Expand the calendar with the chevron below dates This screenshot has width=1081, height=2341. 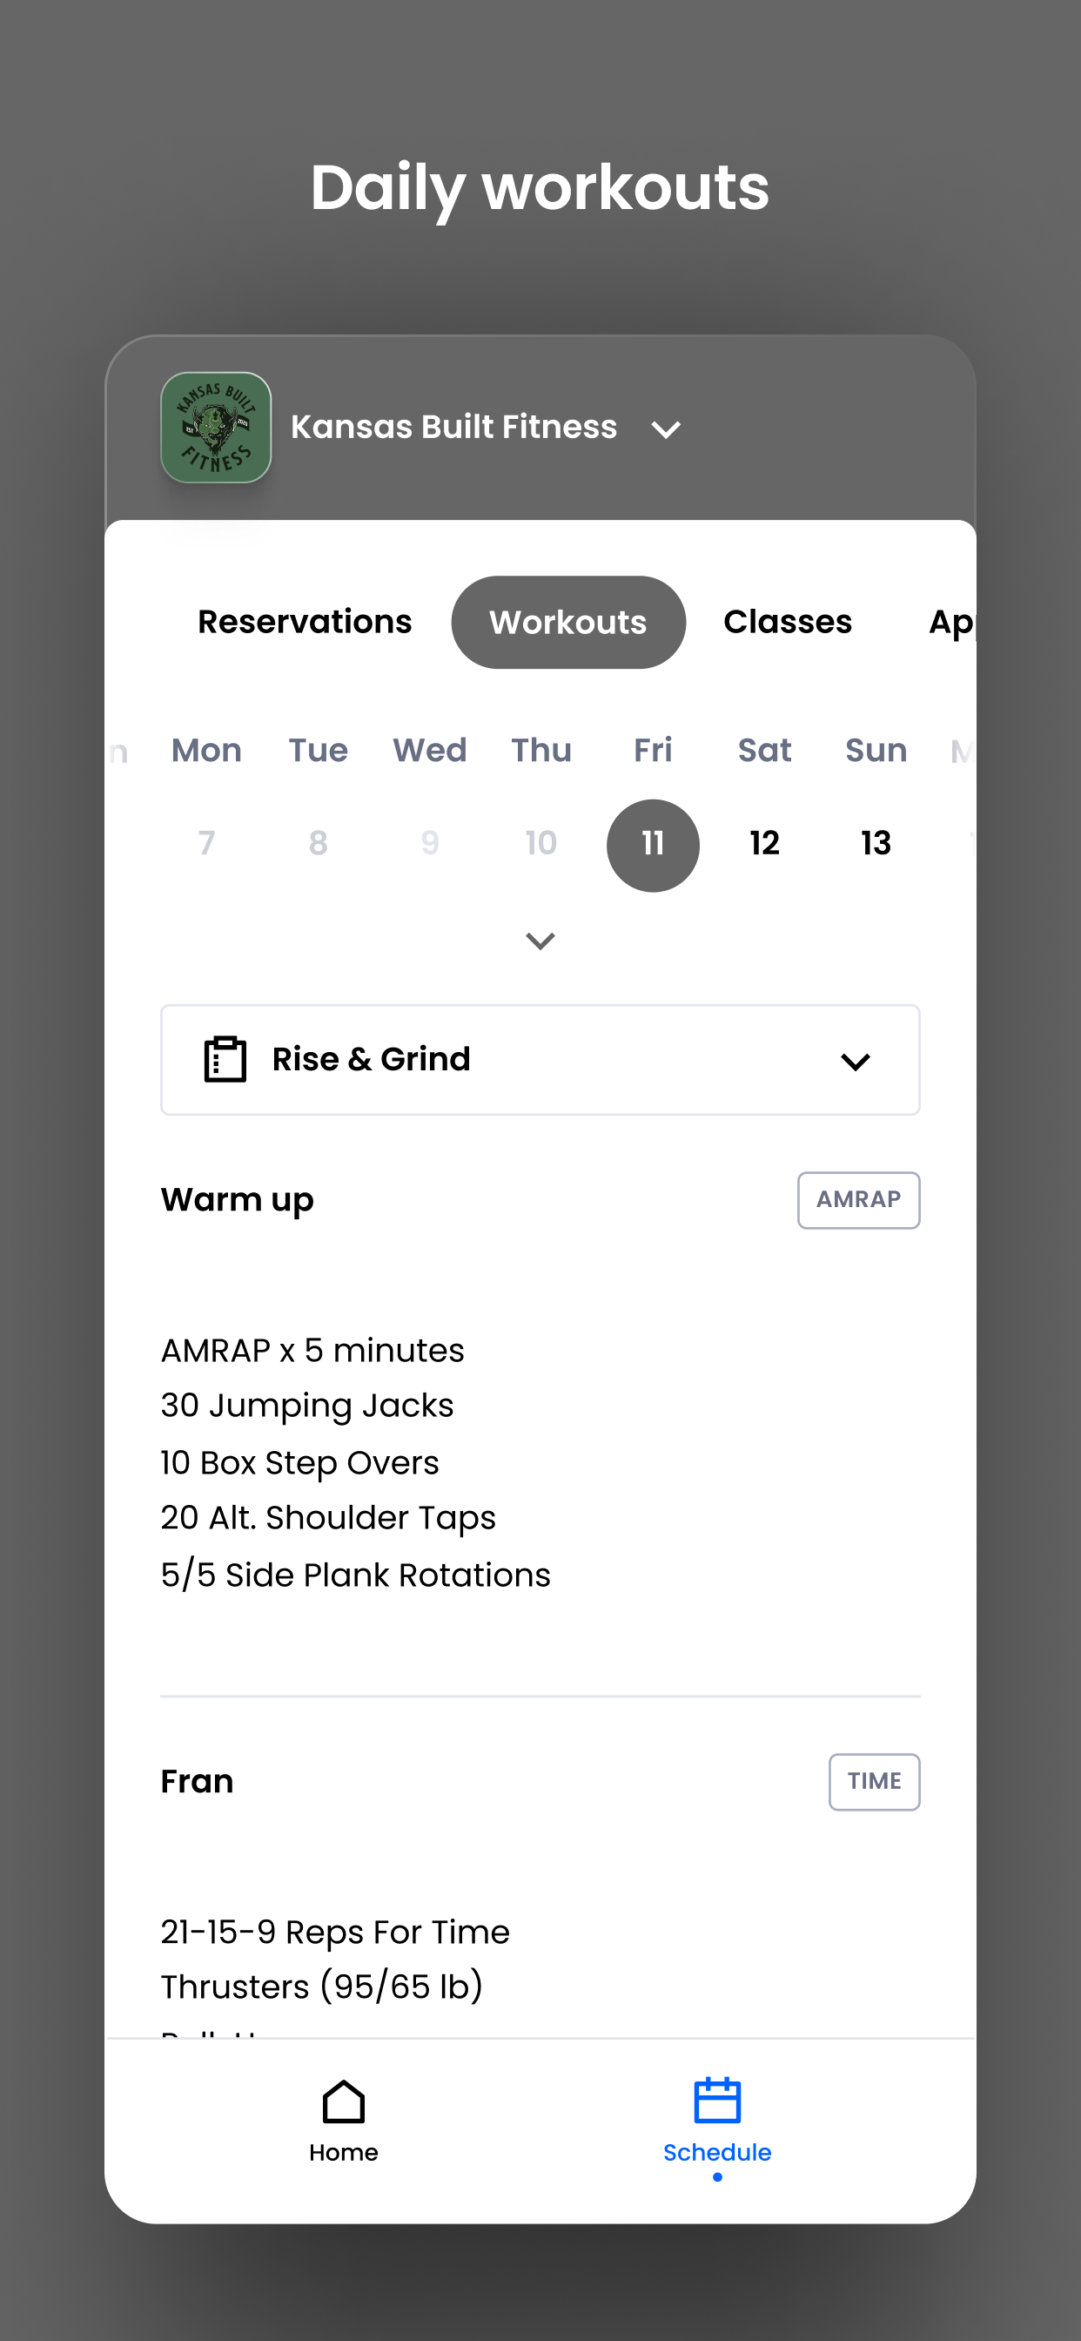click(x=540, y=941)
